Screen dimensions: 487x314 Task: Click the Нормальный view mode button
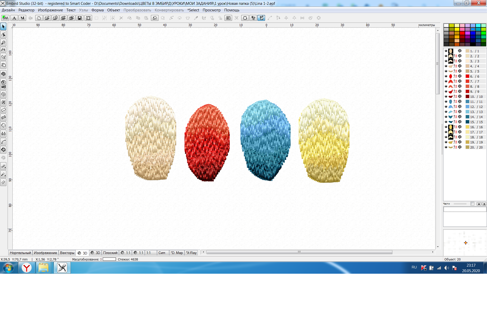[x=20, y=253]
